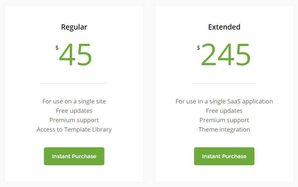298x187 pixels.
Task: Click divider line in the Regular card
Action: point(74,83)
